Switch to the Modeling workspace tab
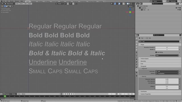Screen dimensions: 182x102 (34, 1)
